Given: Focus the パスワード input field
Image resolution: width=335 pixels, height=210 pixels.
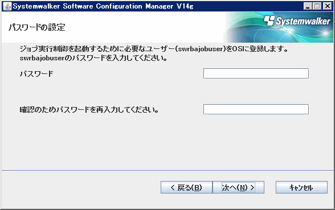Looking at the screenshot, I should point(256,73).
